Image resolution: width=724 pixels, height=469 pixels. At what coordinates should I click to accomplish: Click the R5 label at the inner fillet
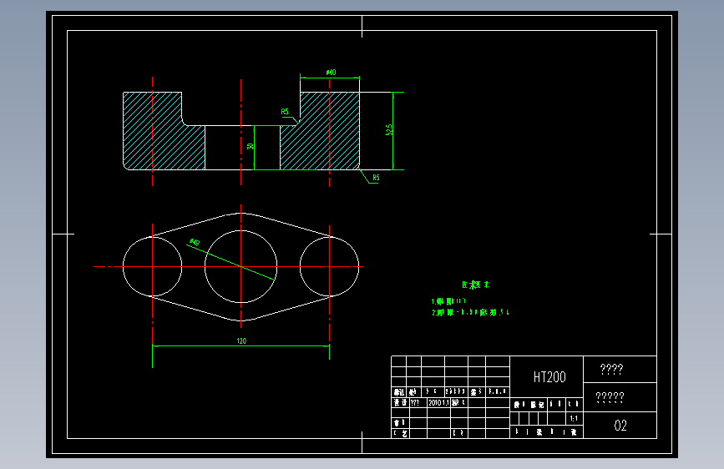point(285,112)
